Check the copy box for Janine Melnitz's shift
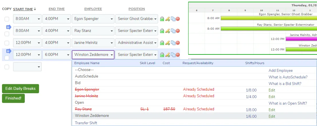 point(7,43)
